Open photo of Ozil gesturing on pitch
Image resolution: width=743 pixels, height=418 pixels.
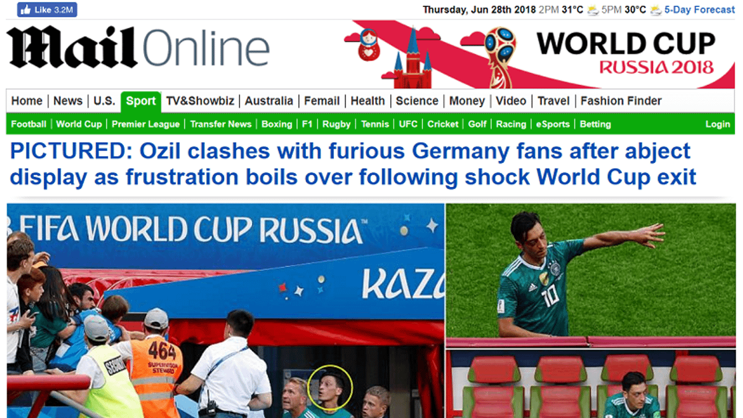(591, 274)
